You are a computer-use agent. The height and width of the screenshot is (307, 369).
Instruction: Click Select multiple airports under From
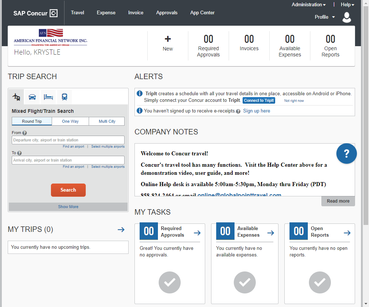coord(108,146)
